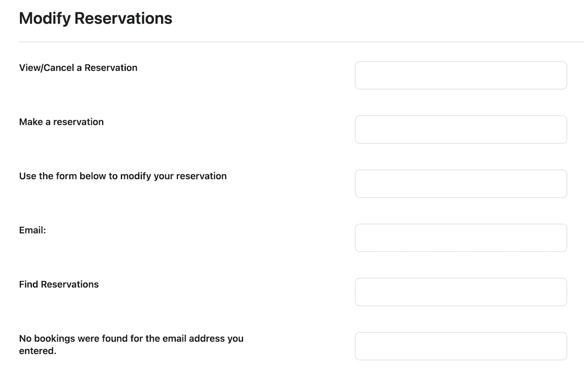Click the Make a reservation label
This screenshot has height=375, width=584.
point(62,122)
